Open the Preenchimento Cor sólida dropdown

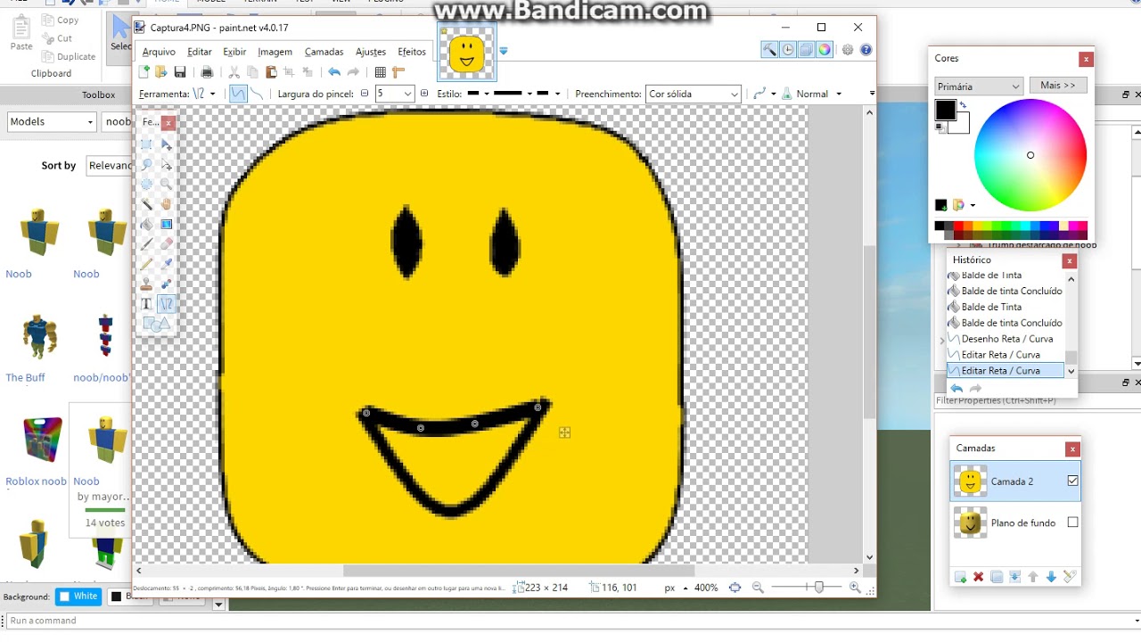pos(694,94)
